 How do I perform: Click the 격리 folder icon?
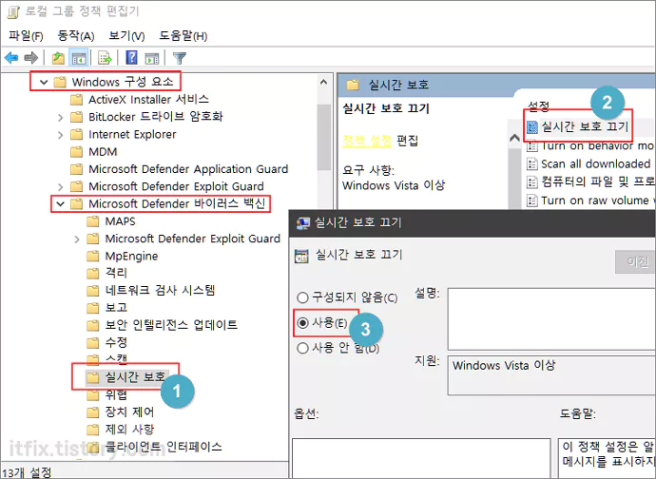click(x=92, y=273)
